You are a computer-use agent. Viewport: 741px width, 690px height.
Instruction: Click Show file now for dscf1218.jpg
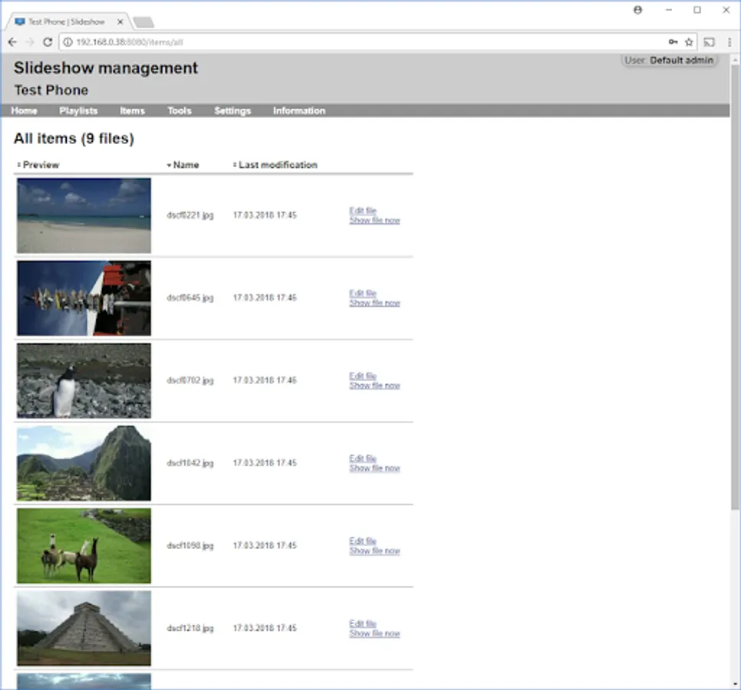click(x=375, y=634)
